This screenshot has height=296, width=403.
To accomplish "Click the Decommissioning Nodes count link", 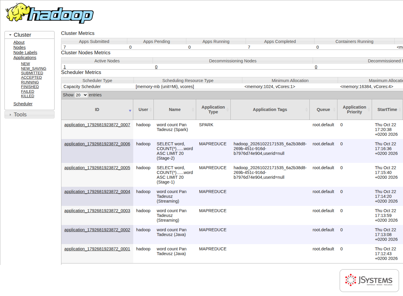I will [156, 67].
